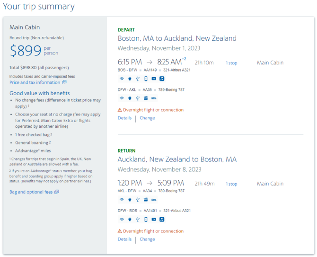Click the personal device entertainment icon for AA1149
Image resolution: width=317 pixels, height=257 pixels.
[x=146, y=79]
